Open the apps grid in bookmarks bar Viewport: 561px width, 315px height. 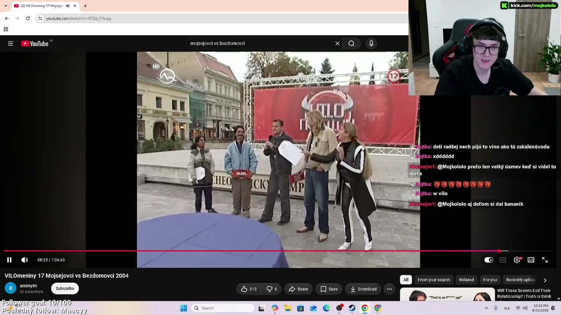coord(6,29)
